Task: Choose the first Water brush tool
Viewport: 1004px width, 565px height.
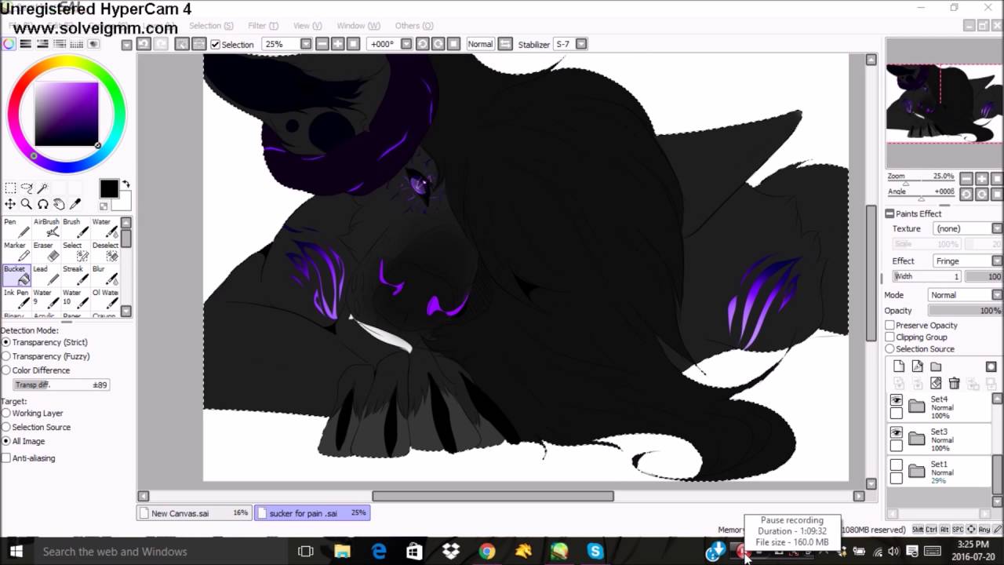Action: [x=105, y=228]
